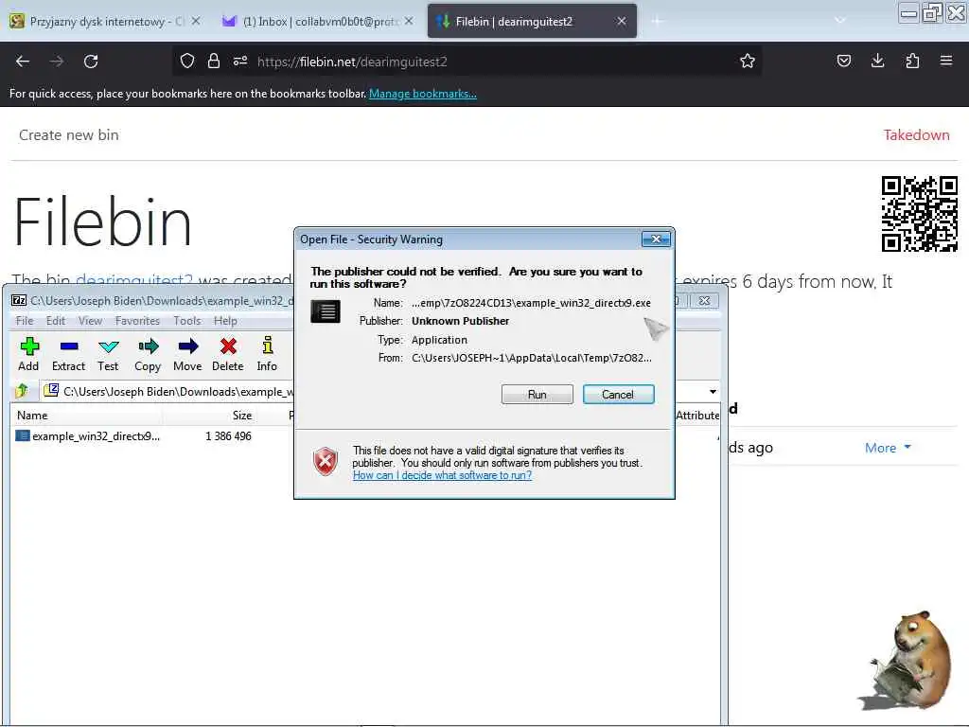Open the Manage bookmarks link

[x=423, y=94]
